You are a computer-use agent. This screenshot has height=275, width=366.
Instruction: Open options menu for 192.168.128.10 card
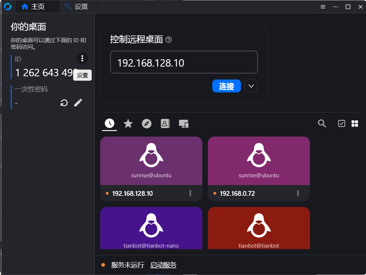(190, 193)
